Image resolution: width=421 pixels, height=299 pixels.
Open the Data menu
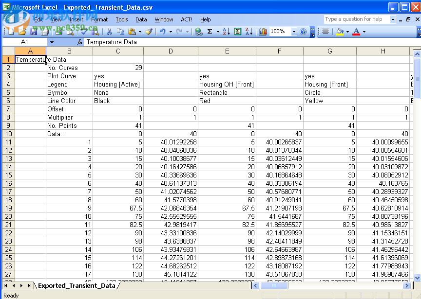pos(141,19)
